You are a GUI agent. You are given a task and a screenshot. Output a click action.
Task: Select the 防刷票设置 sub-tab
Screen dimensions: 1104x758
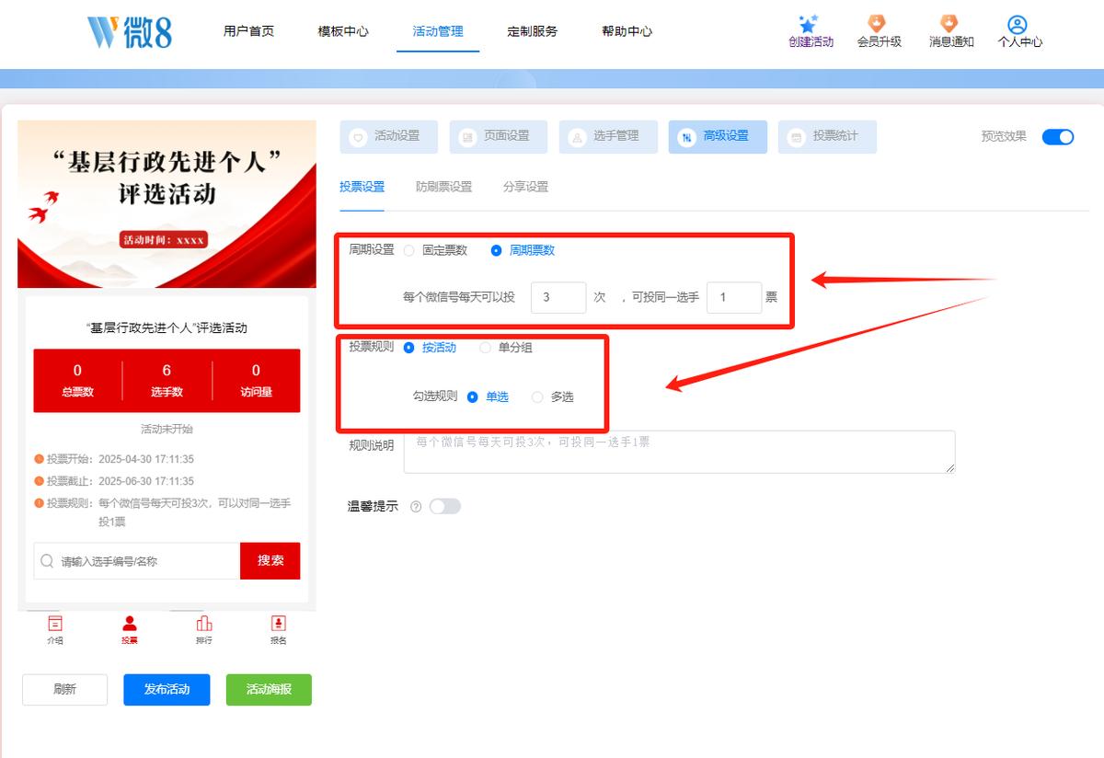[x=443, y=187]
